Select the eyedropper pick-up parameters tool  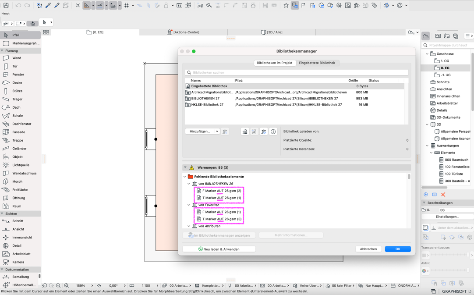(48, 5)
